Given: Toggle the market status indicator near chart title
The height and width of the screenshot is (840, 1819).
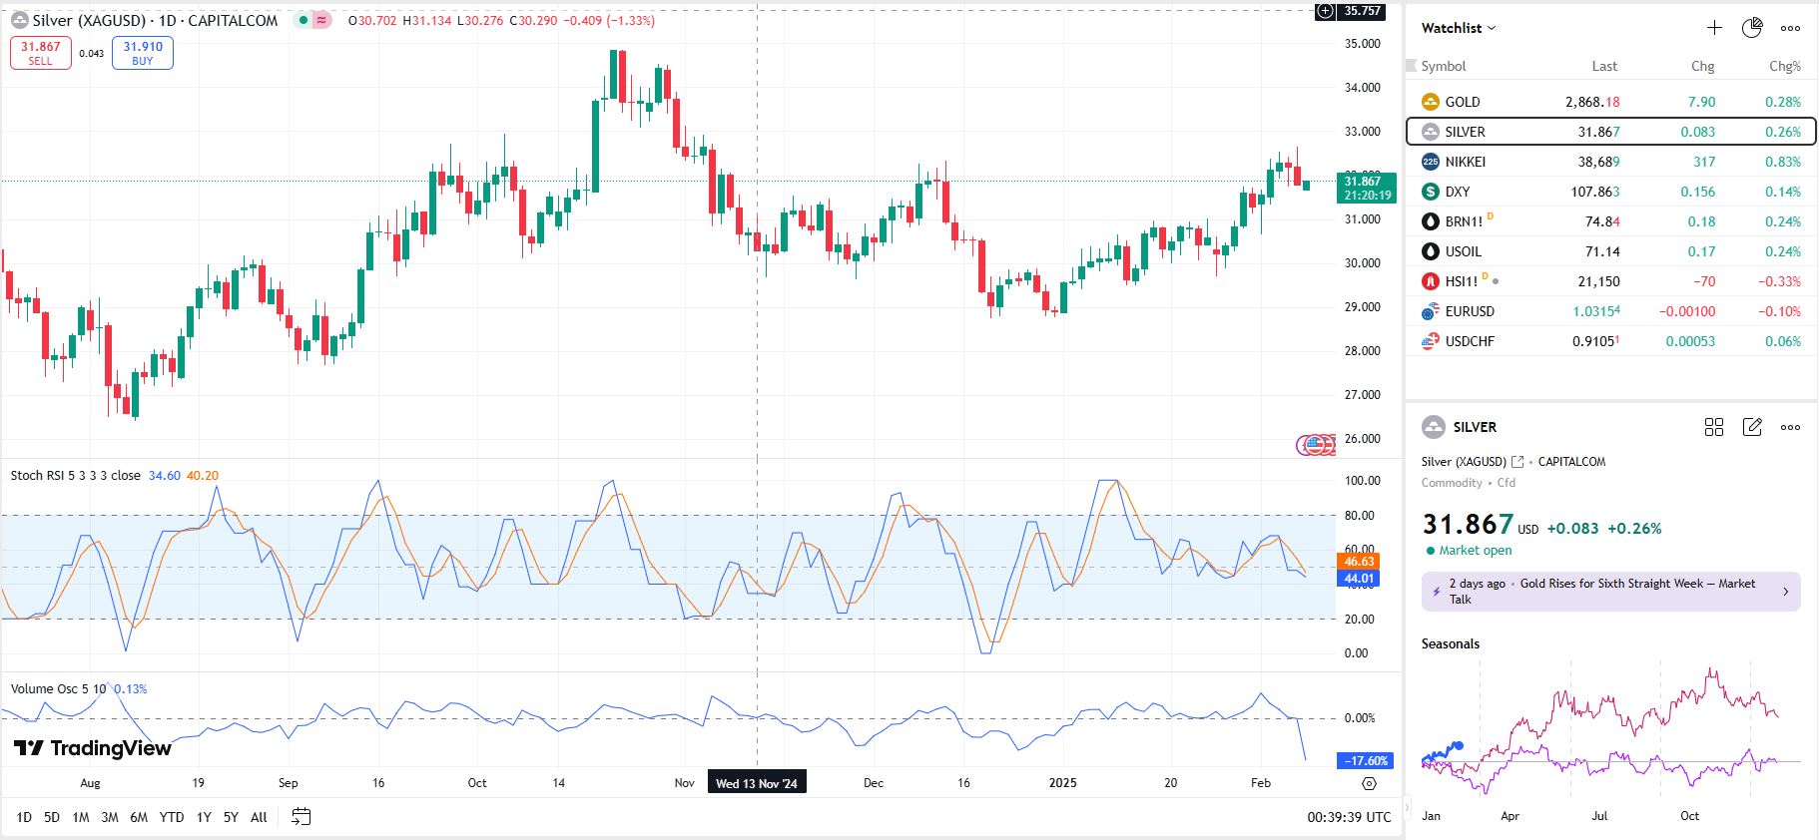Looking at the screenshot, I should coord(303,20).
